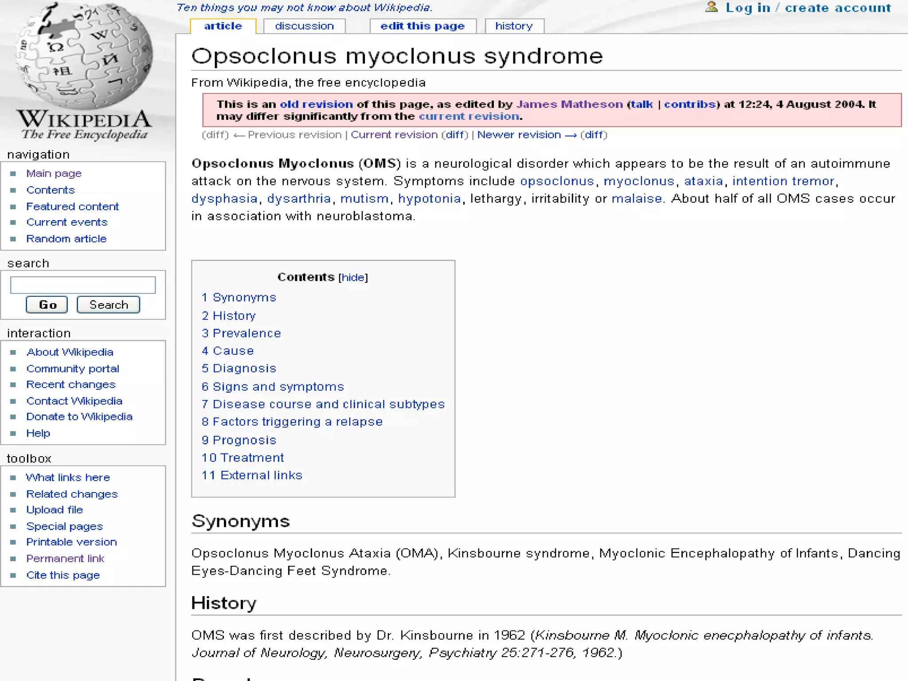908x681 pixels.
Task: Open the Printable version link
Action: (71, 542)
